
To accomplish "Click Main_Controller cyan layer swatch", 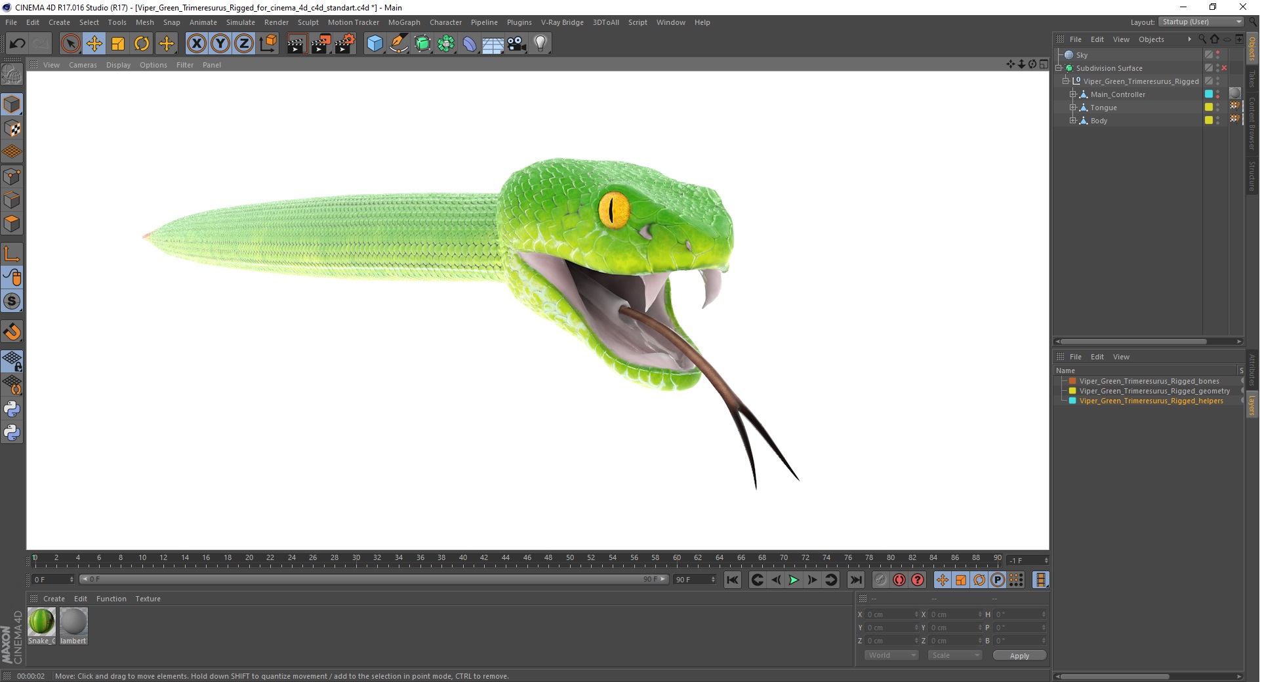I will coord(1208,94).
